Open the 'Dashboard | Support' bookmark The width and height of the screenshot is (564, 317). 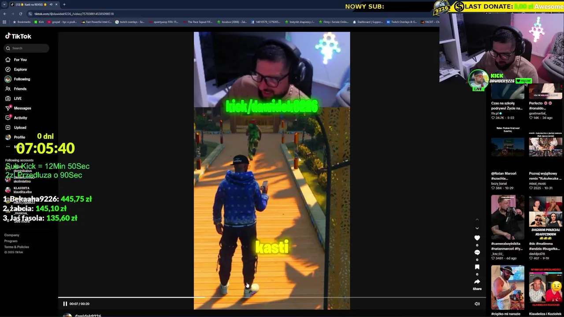pyautogui.click(x=367, y=22)
